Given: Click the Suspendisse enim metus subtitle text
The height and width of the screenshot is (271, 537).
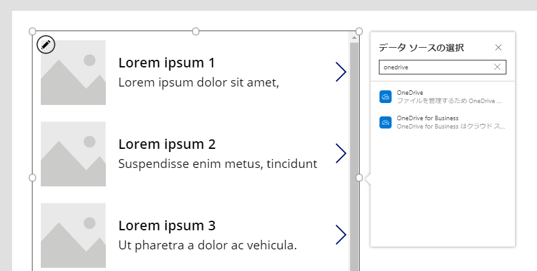Looking at the screenshot, I should pyautogui.click(x=217, y=163).
